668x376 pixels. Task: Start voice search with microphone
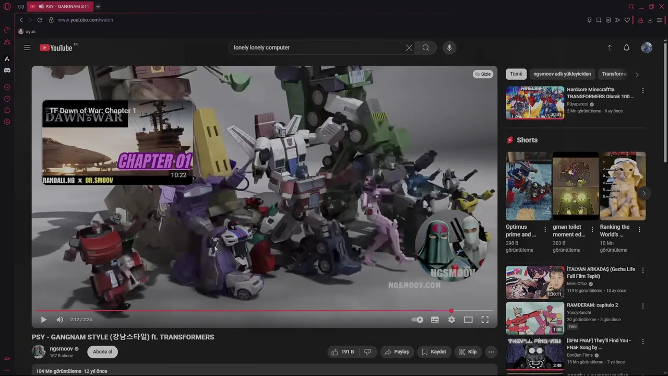point(449,48)
